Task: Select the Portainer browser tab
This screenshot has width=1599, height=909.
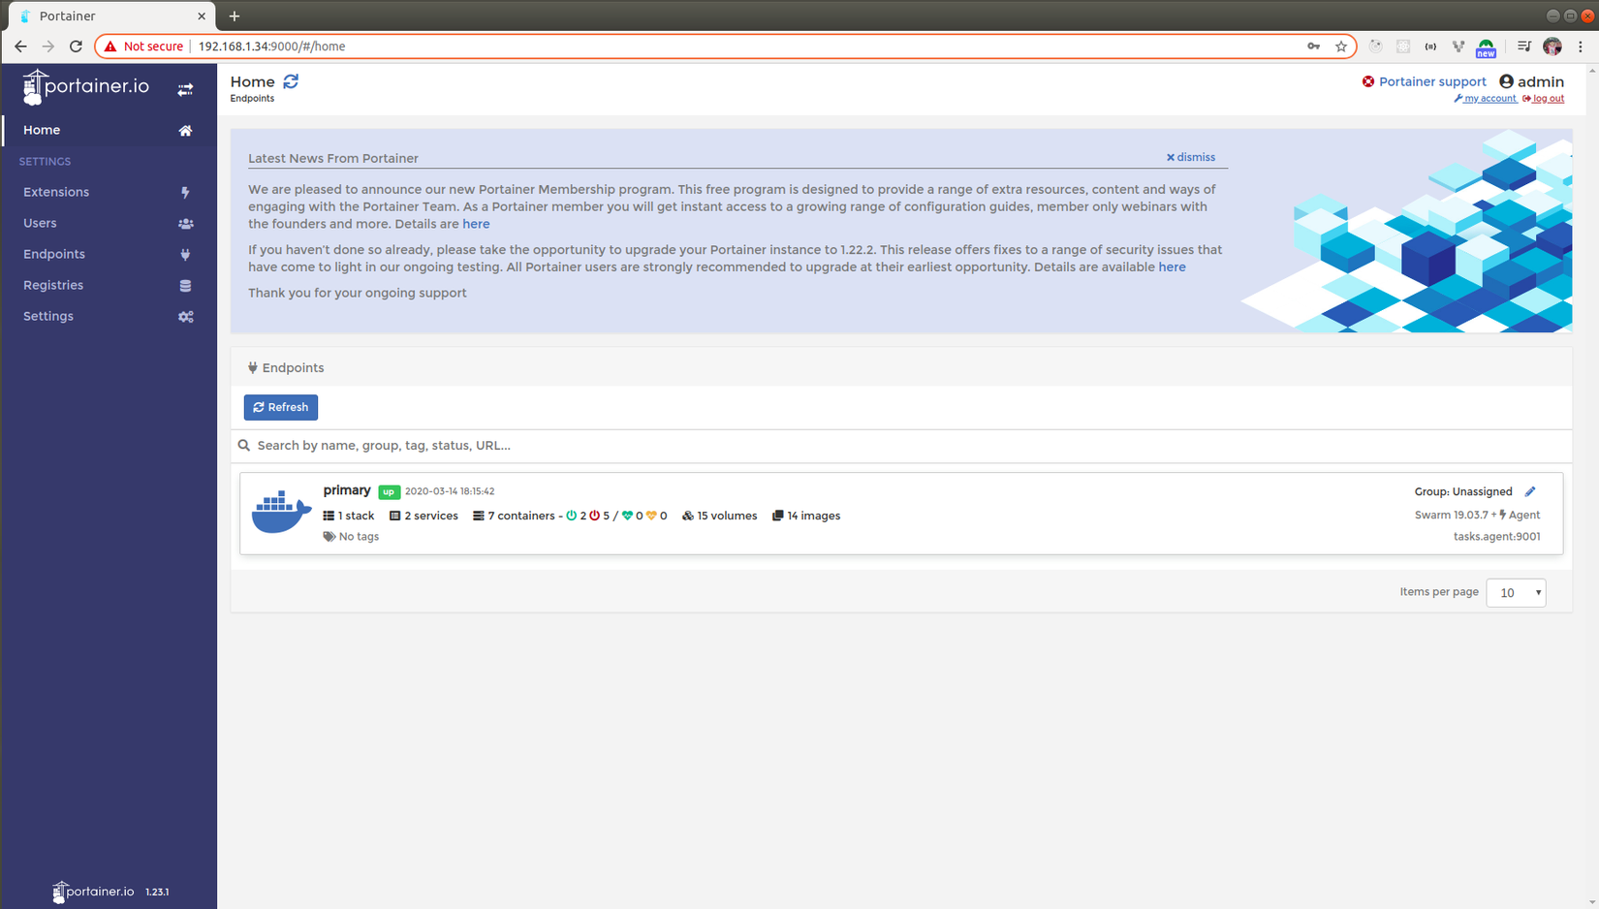Action: [110, 16]
